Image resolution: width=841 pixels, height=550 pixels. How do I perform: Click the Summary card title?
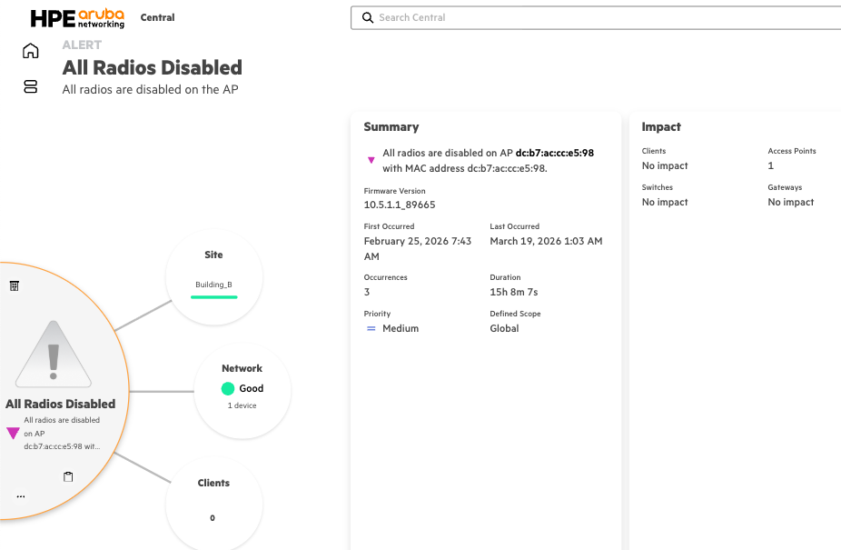391,126
